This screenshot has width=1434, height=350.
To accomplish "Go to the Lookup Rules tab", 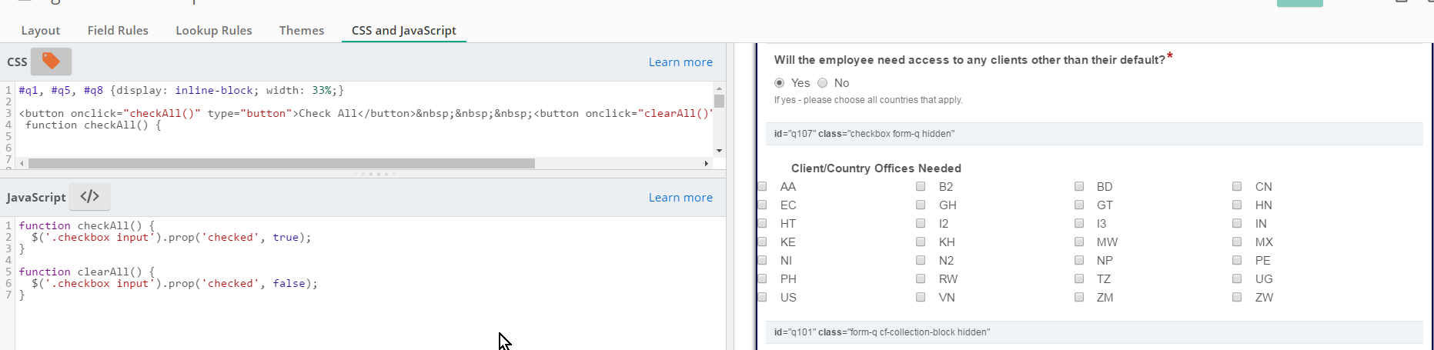I will [214, 31].
